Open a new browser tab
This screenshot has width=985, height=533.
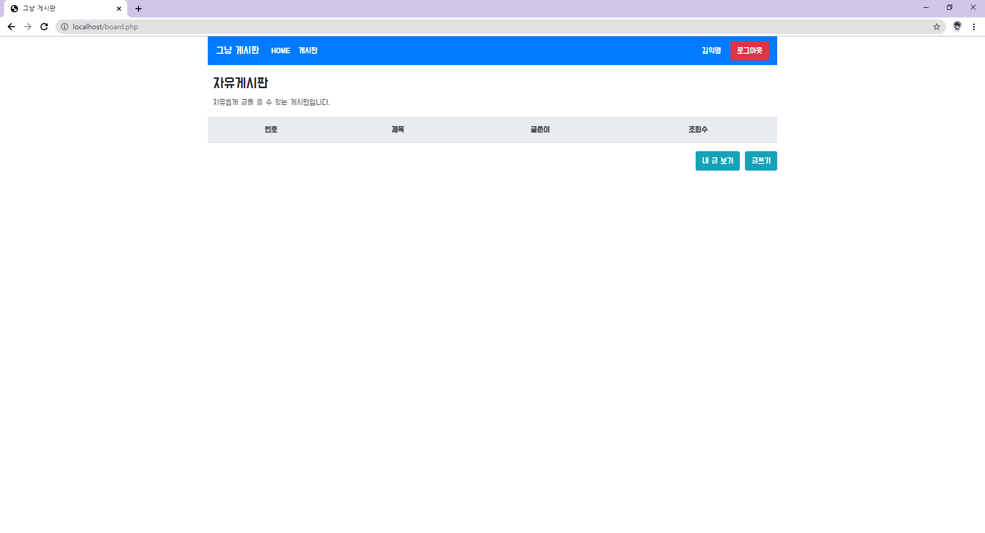tap(139, 8)
